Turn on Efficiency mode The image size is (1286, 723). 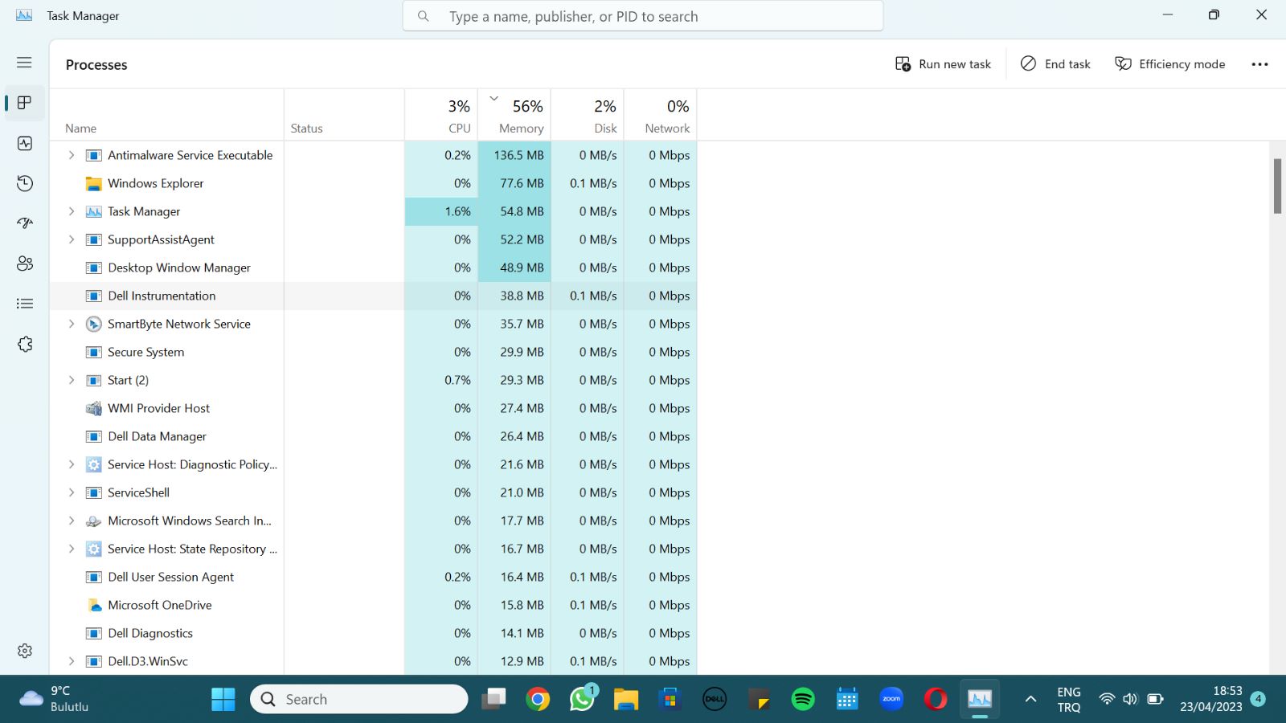1169,64
